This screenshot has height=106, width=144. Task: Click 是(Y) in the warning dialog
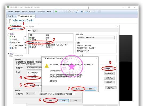click(x=78, y=89)
